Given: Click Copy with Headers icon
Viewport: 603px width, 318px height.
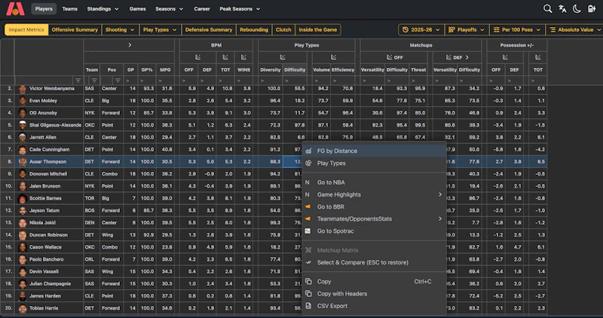Looking at the screenshot, I should pyautogui.click(x=308, y=294).
